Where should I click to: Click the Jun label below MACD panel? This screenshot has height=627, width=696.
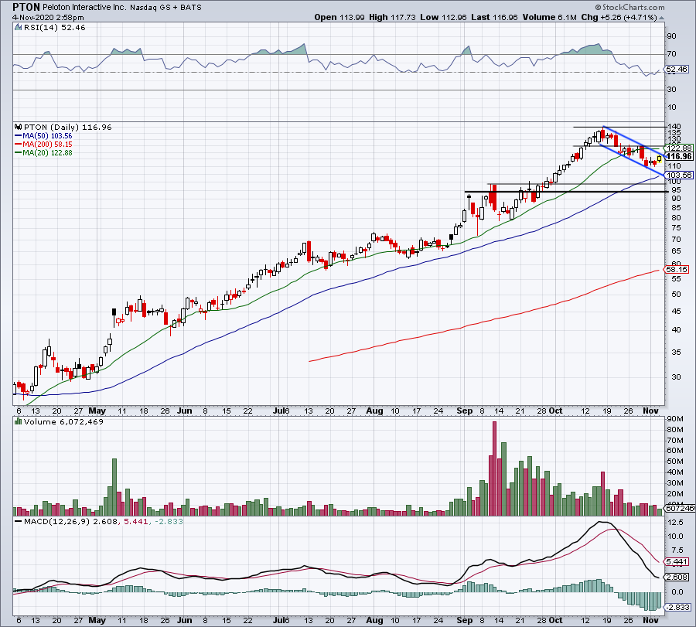click(x=185, y=620)
